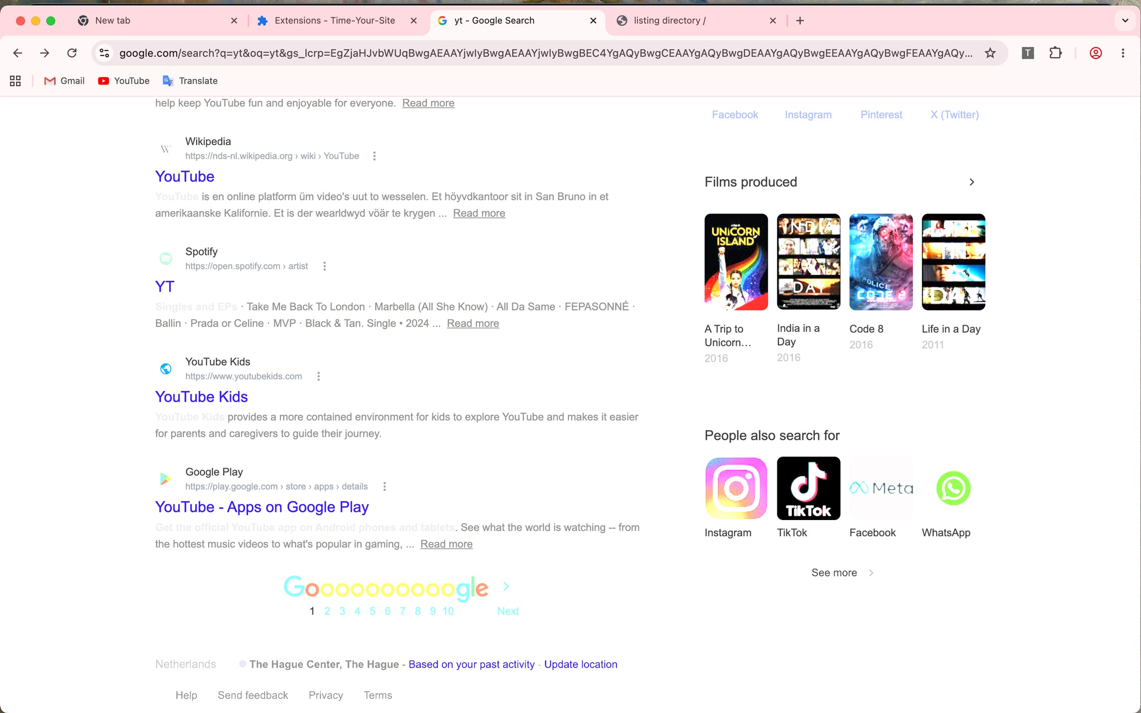Open more options for Spotify result
This screenshot has width=1141, height=713.
click(325, 266)
